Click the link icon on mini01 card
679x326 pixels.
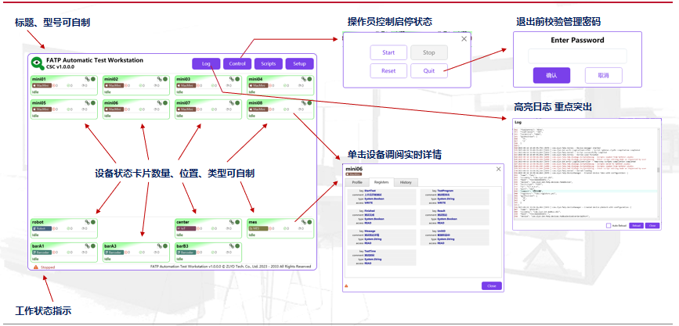[88, 79]
